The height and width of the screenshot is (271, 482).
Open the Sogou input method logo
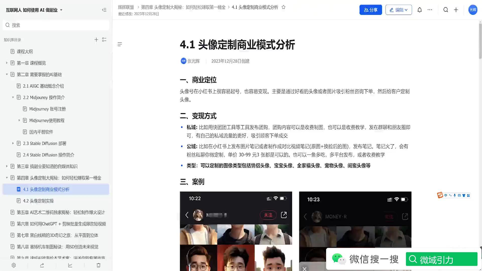440,195
